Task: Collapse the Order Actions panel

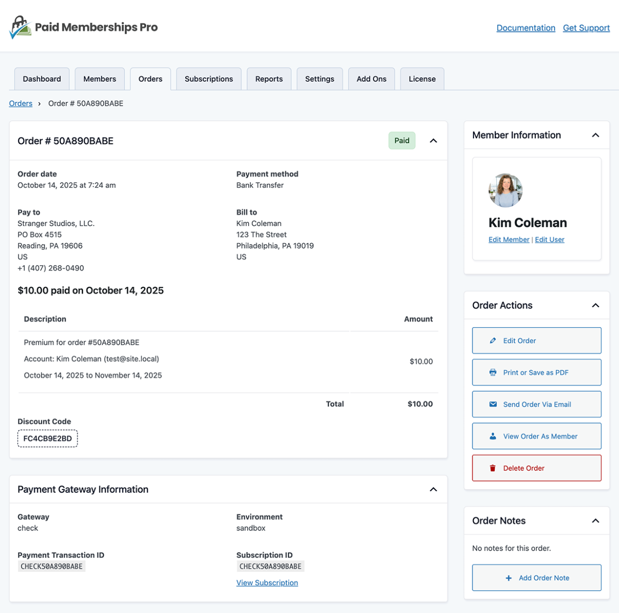Action: [x=595, y=305]
